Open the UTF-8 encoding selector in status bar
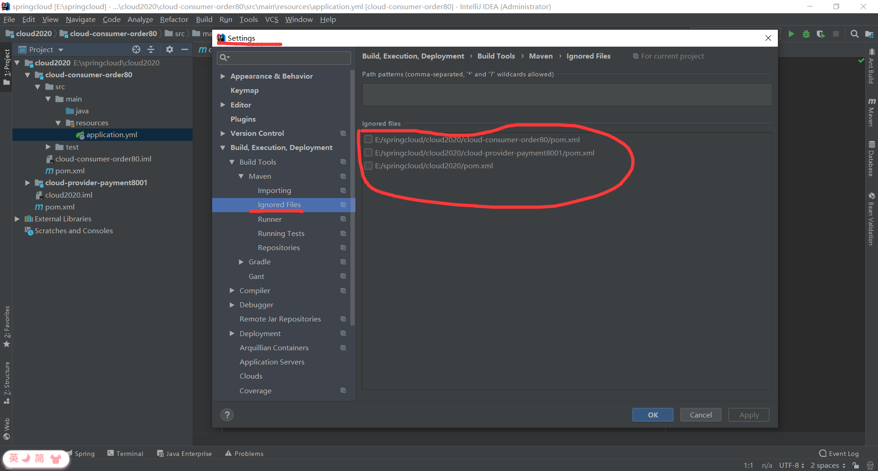The image size is (878, 471). point(792,466)
